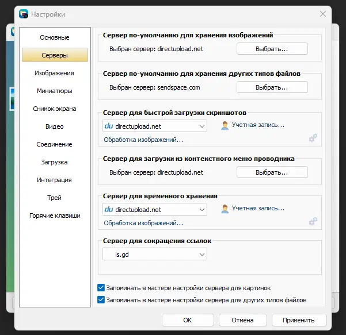This screenshot has width=346, height=335.
Task: Click user icon beside temporary storage account
Action: pyautogui.click(x=225, y=209)
